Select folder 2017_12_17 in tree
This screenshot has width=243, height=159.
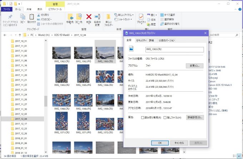pyautogui.click(x=21, y=124)
